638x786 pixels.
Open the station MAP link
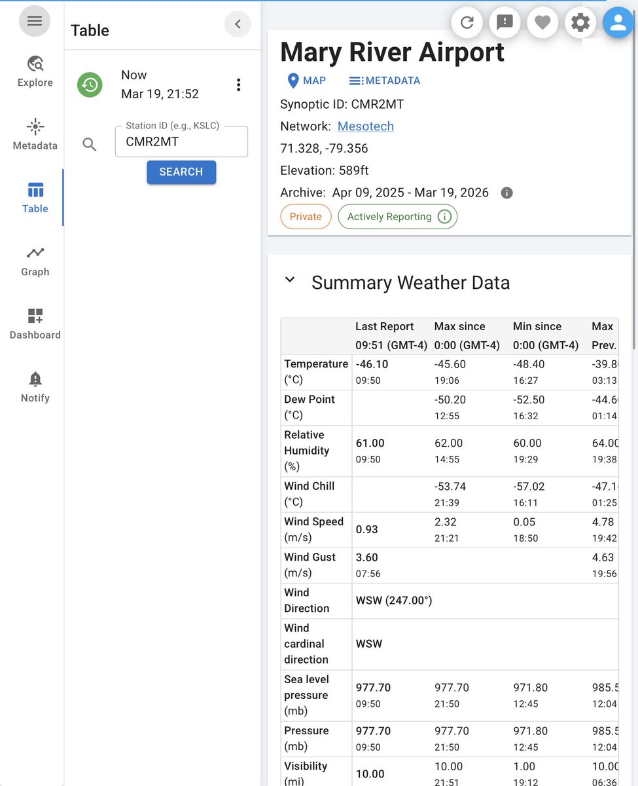point(306,81)
